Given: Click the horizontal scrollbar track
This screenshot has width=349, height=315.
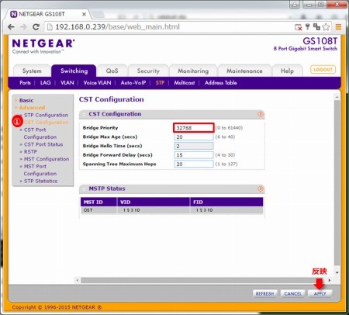Looking at the screenshot, I should (203, 280).
